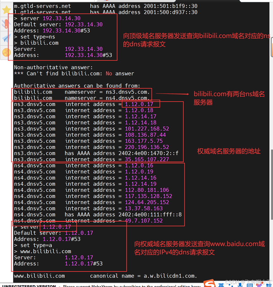Open the Sftp globe sidebar tab
The width and height of the screenshot is (273, 287).
click(x=6, y=52)
